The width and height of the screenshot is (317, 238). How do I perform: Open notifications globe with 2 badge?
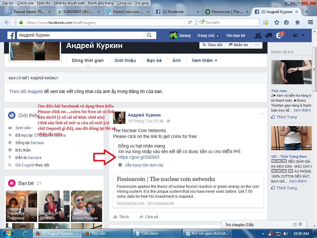(x=280, y=35)
